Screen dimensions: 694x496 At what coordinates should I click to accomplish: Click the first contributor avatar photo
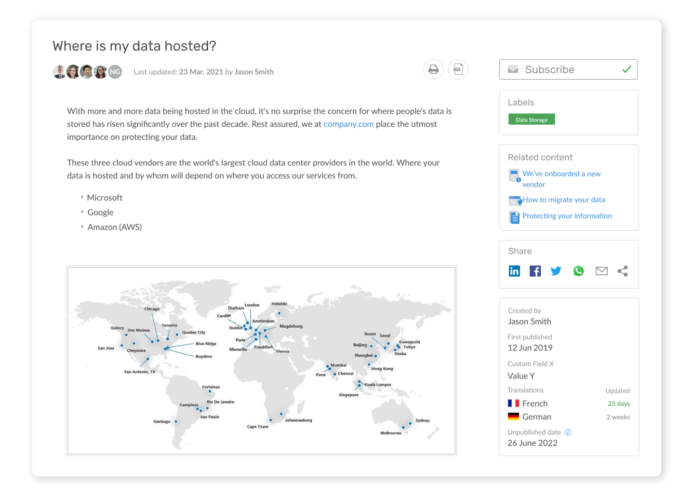tap(59, 72)
